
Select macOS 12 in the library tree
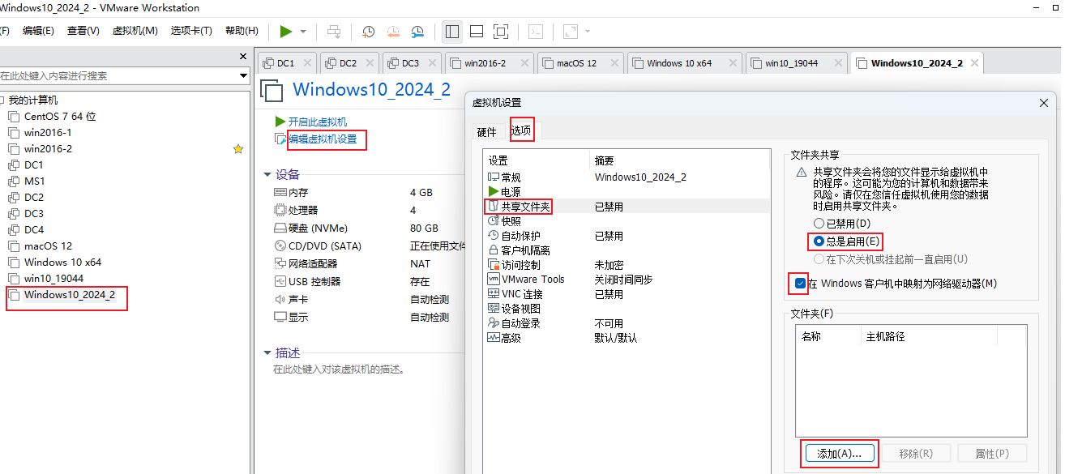[48, 246]
